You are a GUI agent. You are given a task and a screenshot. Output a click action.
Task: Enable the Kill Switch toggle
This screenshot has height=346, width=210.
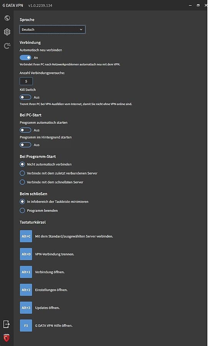pyautogui.click(x=25, y=97)
